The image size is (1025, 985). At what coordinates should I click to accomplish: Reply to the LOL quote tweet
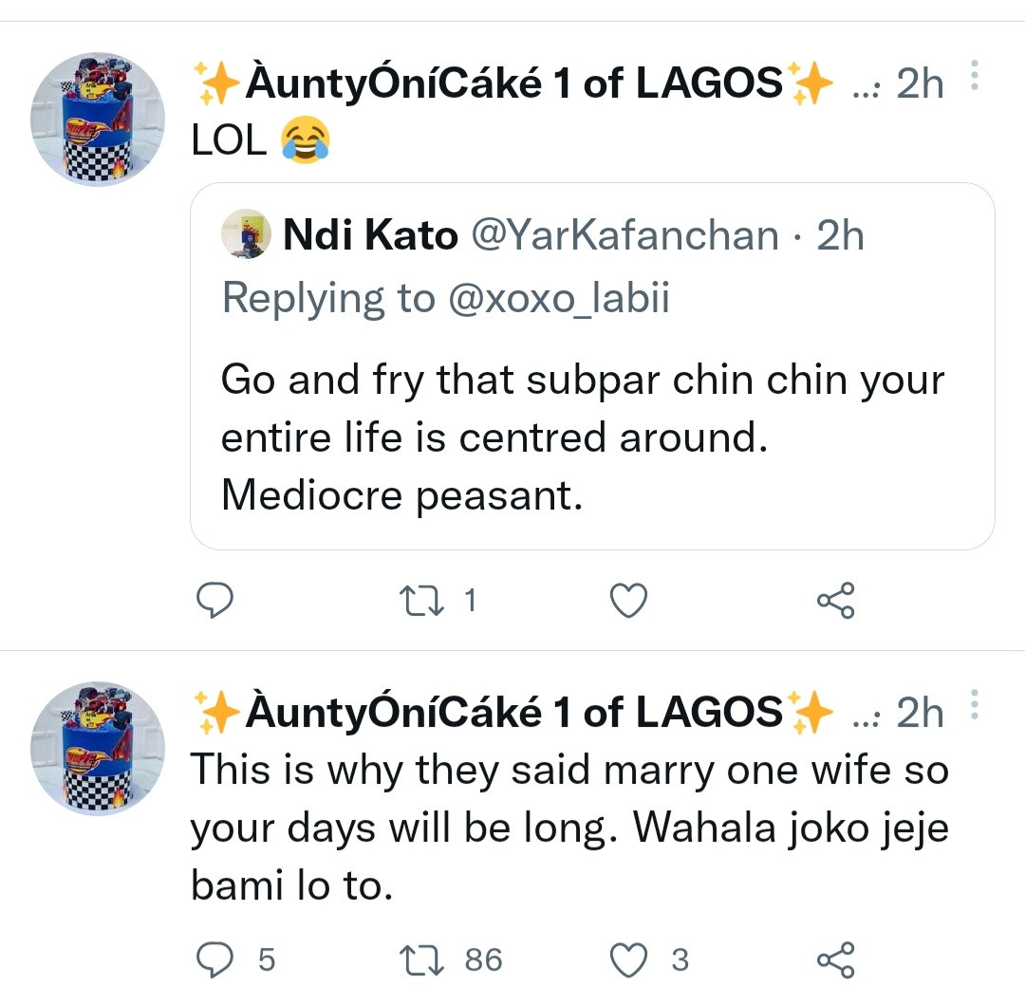point(214,600)
